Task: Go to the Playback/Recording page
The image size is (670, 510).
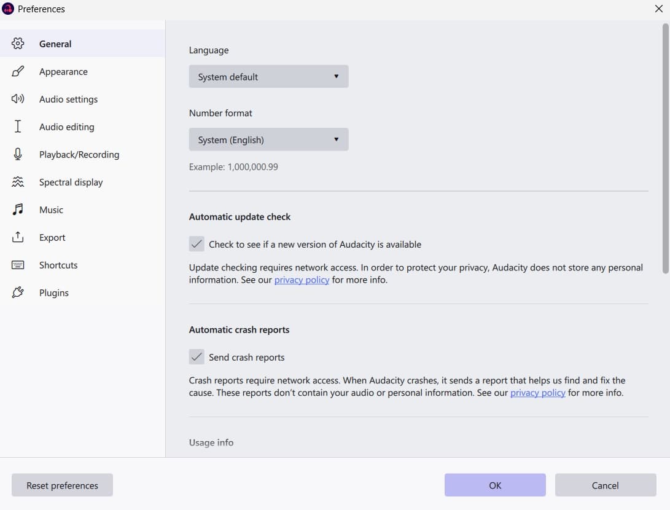Action: point(82,154)
